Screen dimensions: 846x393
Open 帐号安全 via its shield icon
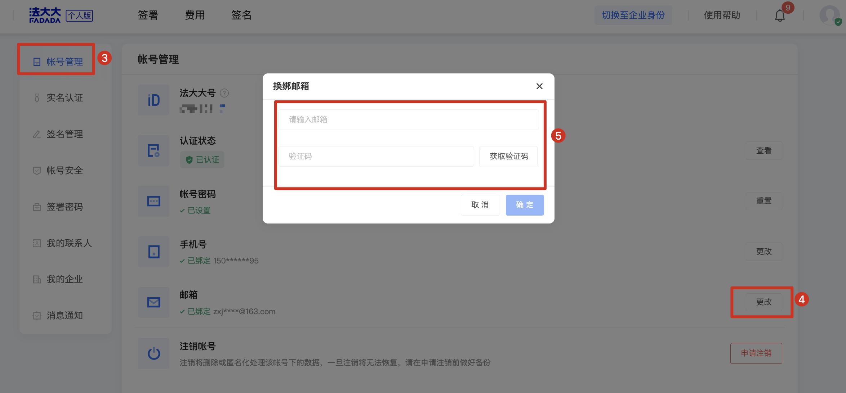point(36,170)
